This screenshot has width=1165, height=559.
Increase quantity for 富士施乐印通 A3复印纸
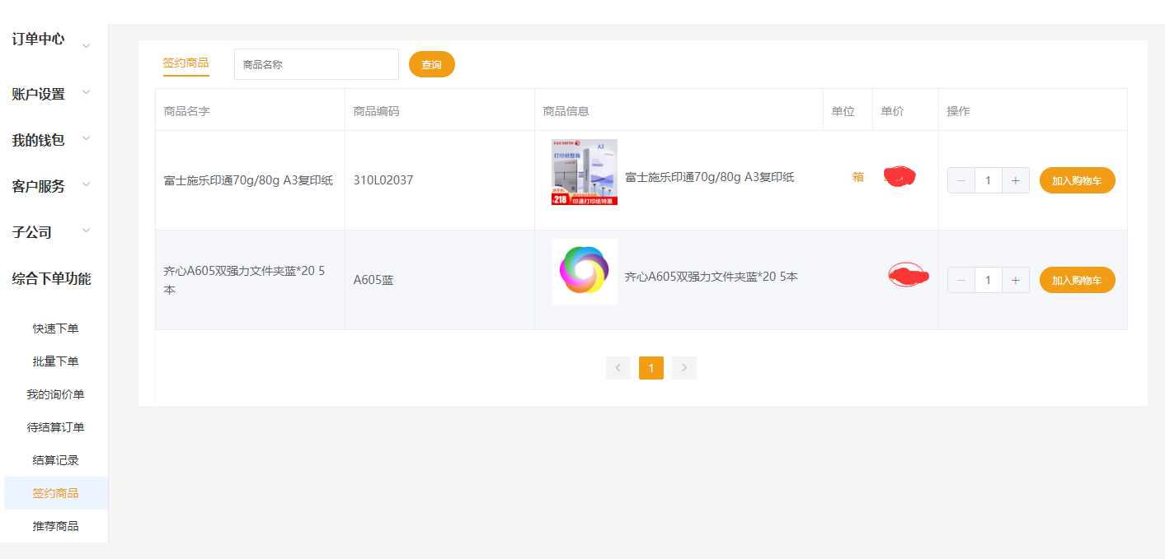(x=1015, y=179)
